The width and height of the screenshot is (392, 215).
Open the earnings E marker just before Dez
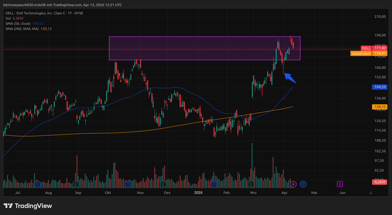pyautogui.click(x=163, y=184)
